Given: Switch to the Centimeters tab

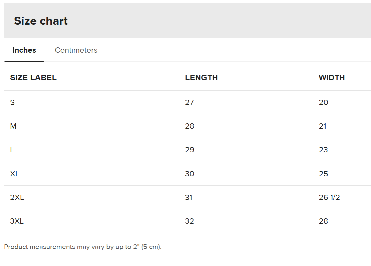Looking at the screenshot, I should [76, 50].
